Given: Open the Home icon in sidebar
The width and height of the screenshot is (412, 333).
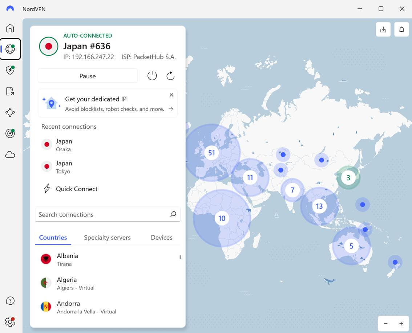Looking at the screenshot, I should coord(10,28).
